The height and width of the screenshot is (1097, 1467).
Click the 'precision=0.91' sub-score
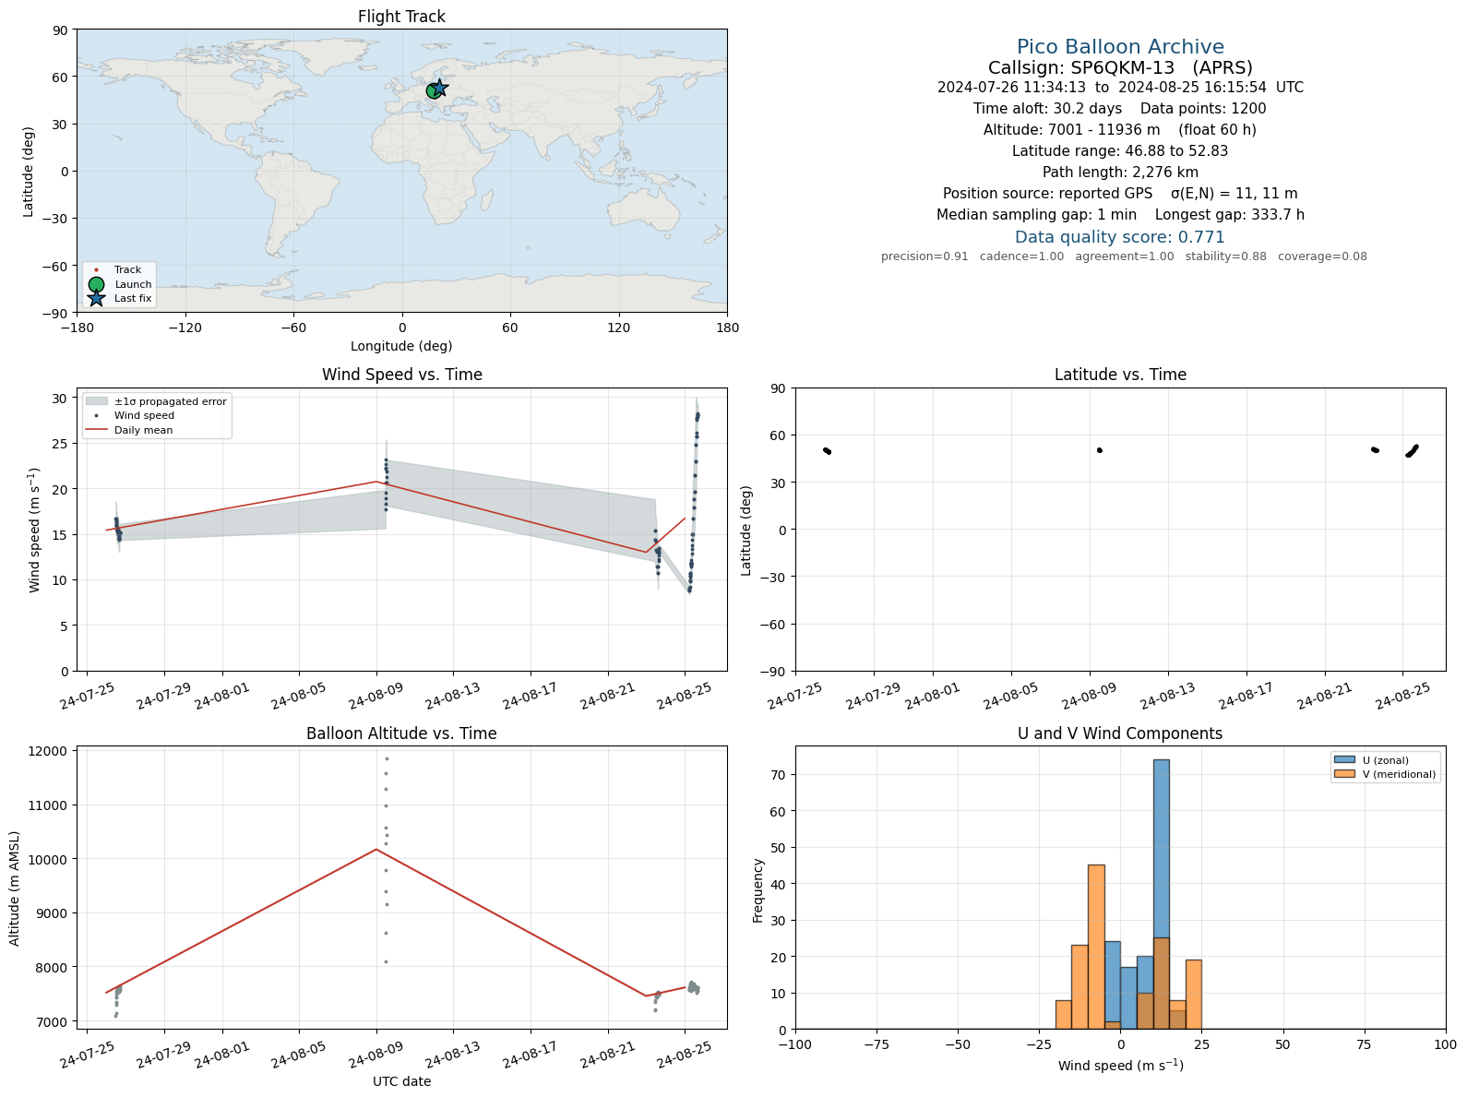tap(924, 256)
